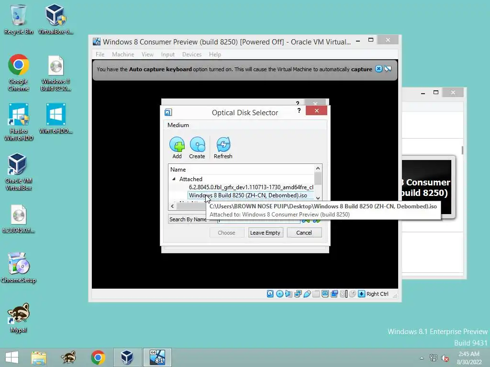The image size is (490, 367).
Task: Click audio speaker icon in VM status bar
Action: [289, 294]
